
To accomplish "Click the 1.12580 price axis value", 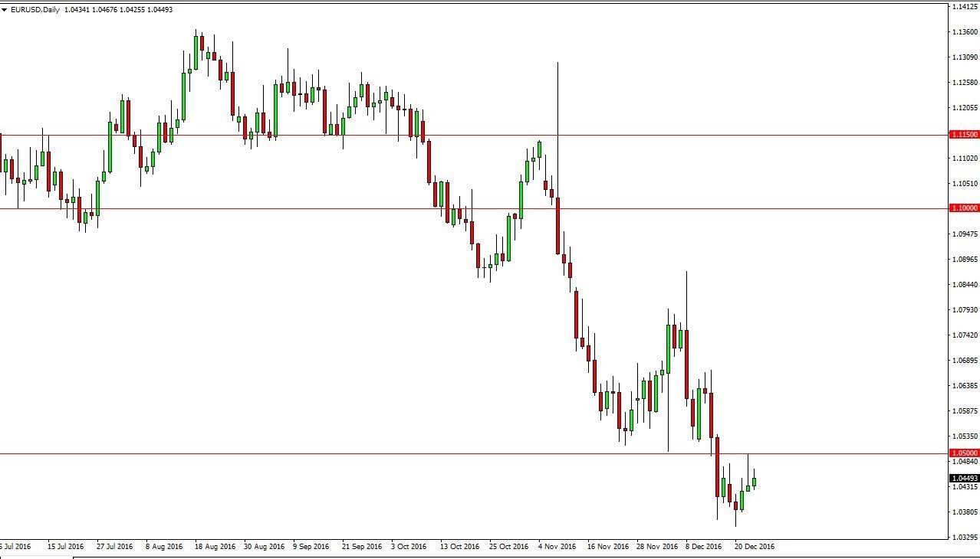I will [964, 83].
